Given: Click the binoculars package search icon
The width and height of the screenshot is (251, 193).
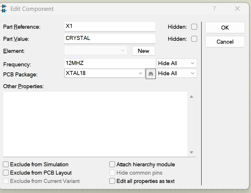Looking at the screenshot, I should pyautogui.click(x=151, y=74).
